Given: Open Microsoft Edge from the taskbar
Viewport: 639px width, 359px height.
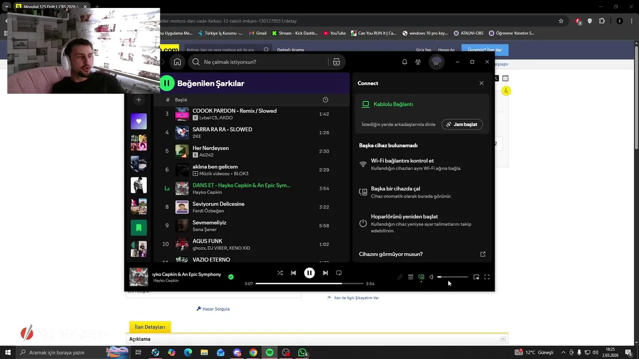Looking at the screenshot, I should pos(188,353).
